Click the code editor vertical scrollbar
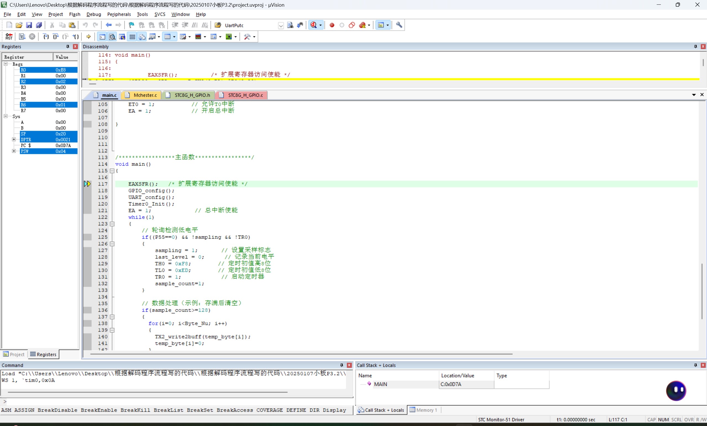This screenshot has height=426, width=707. 702,291
